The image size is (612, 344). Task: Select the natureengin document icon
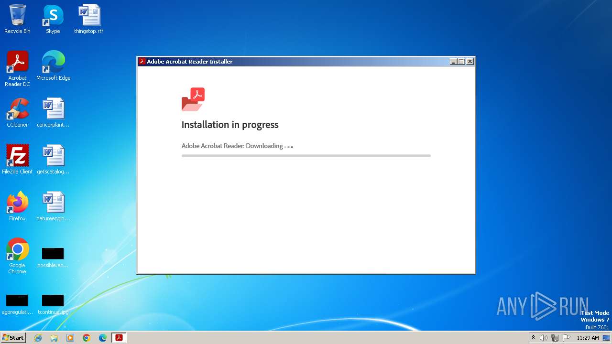click(53, 206)
